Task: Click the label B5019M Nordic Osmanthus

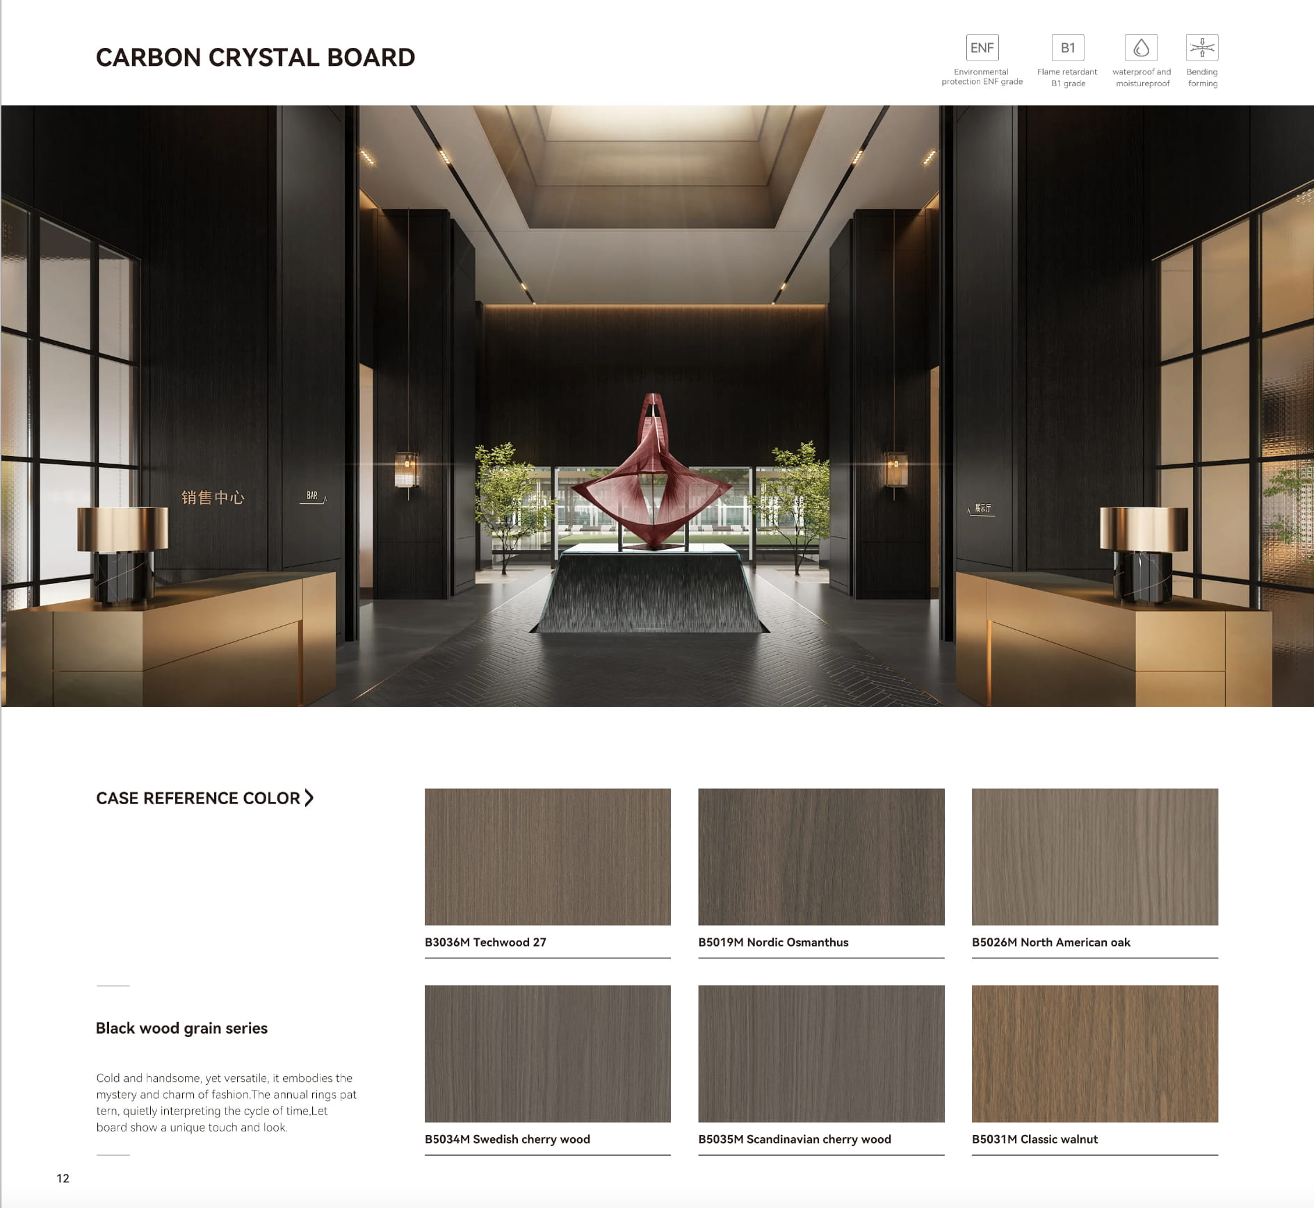Action: (773, 942)
